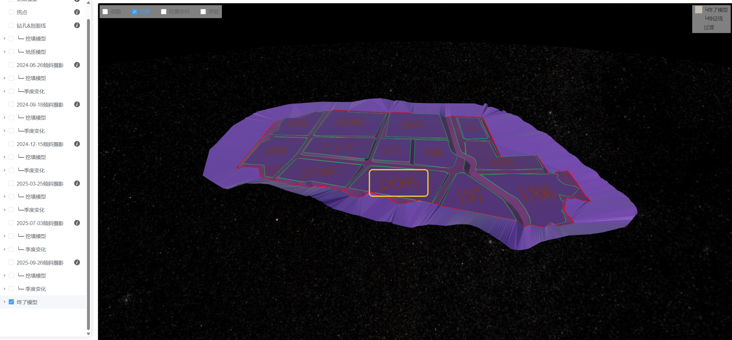
Task: Expand the 终了模型 tree node
Action: coord(5,302)
